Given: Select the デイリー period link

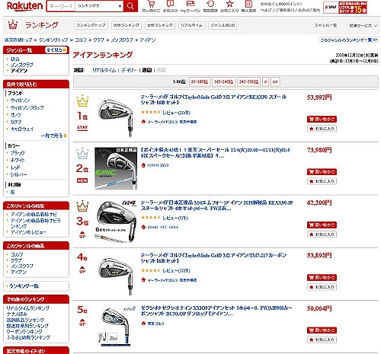Looking at the screenshot, I should coord(129,70).
